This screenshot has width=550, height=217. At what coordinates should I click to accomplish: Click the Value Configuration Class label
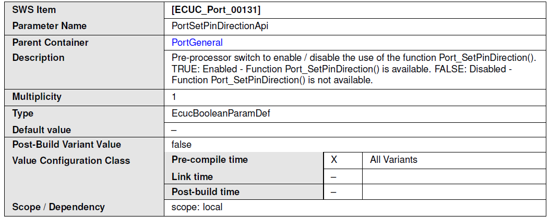click(x=71, y=161)
